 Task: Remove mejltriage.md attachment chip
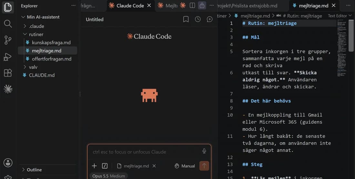coord(154,166)
